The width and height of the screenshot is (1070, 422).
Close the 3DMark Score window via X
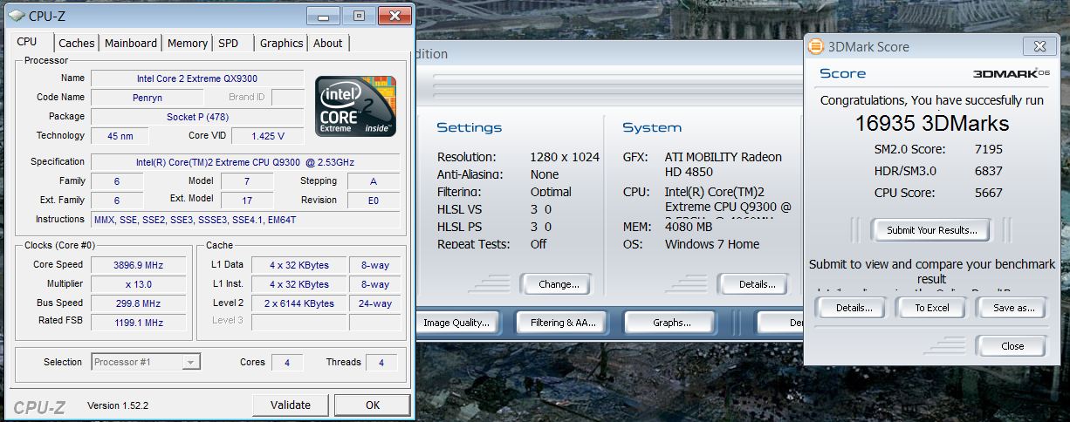1038,47
